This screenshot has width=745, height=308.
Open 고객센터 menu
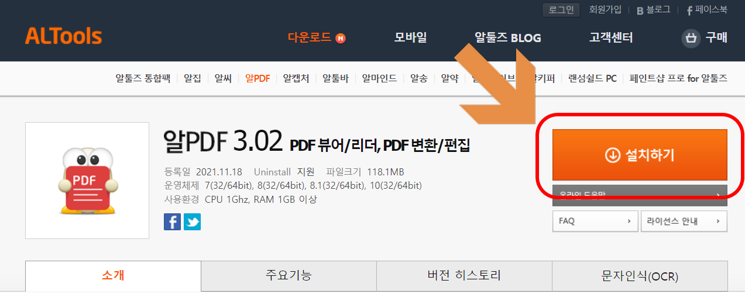coord(611,38)
